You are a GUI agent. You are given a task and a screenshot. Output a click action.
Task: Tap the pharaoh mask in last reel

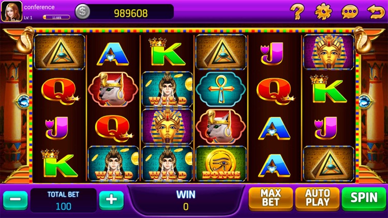click(329, 52)
